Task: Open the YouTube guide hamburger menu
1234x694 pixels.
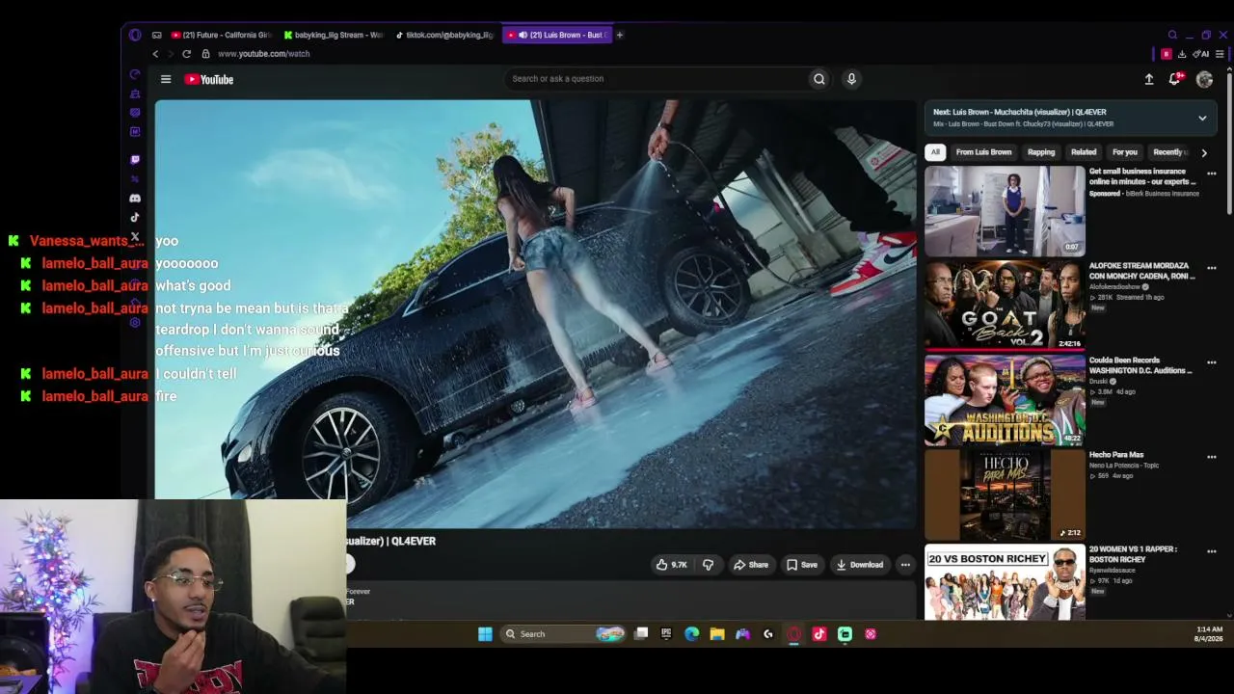Action: click(x=166, y=79)
